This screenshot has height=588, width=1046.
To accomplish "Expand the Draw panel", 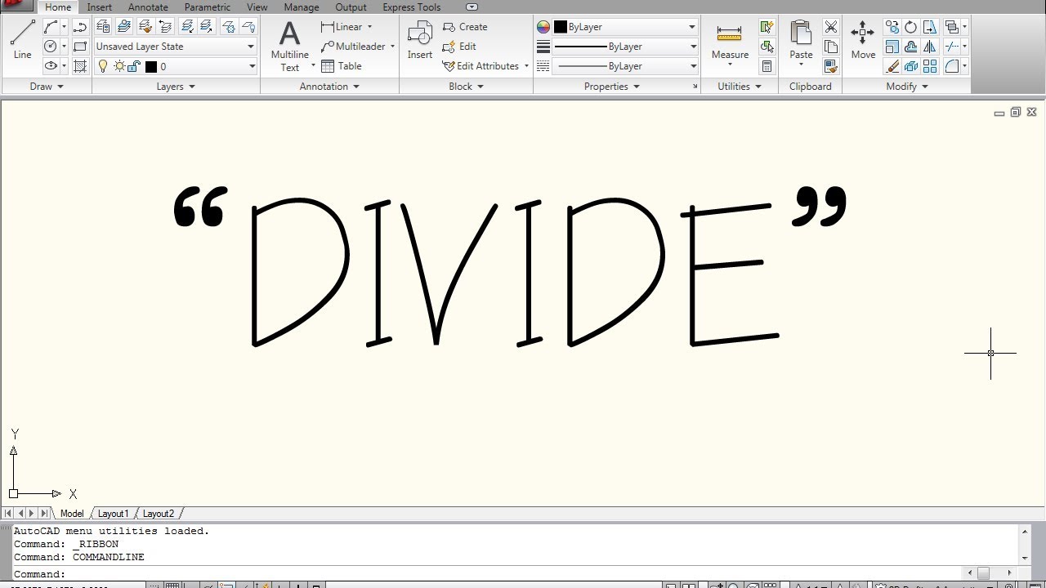I will click(x=47, y=87).
